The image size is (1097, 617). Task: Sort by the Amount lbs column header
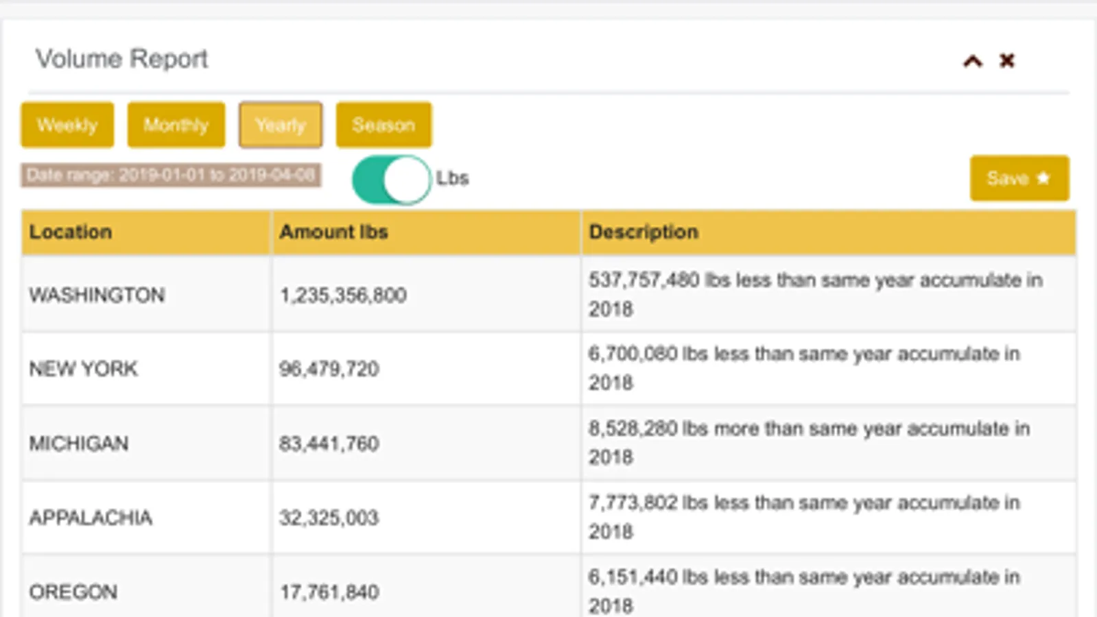point(333,232)
